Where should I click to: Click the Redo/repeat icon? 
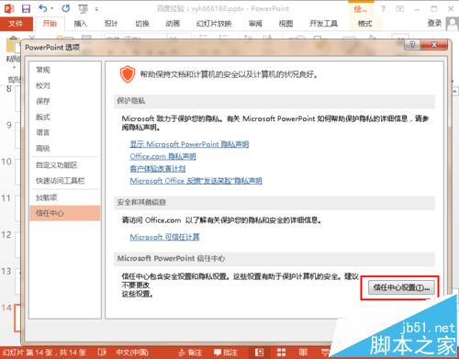point(66,8)
